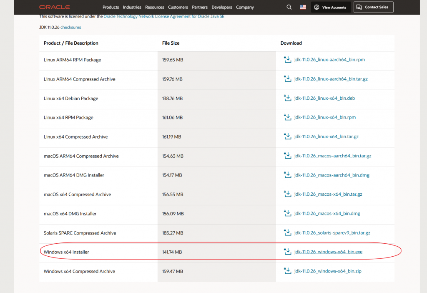Click the download icon for linux-x64_bin.tar.gz
The height and width of the screenshot is (293, 427).
(x=288, y=136)
